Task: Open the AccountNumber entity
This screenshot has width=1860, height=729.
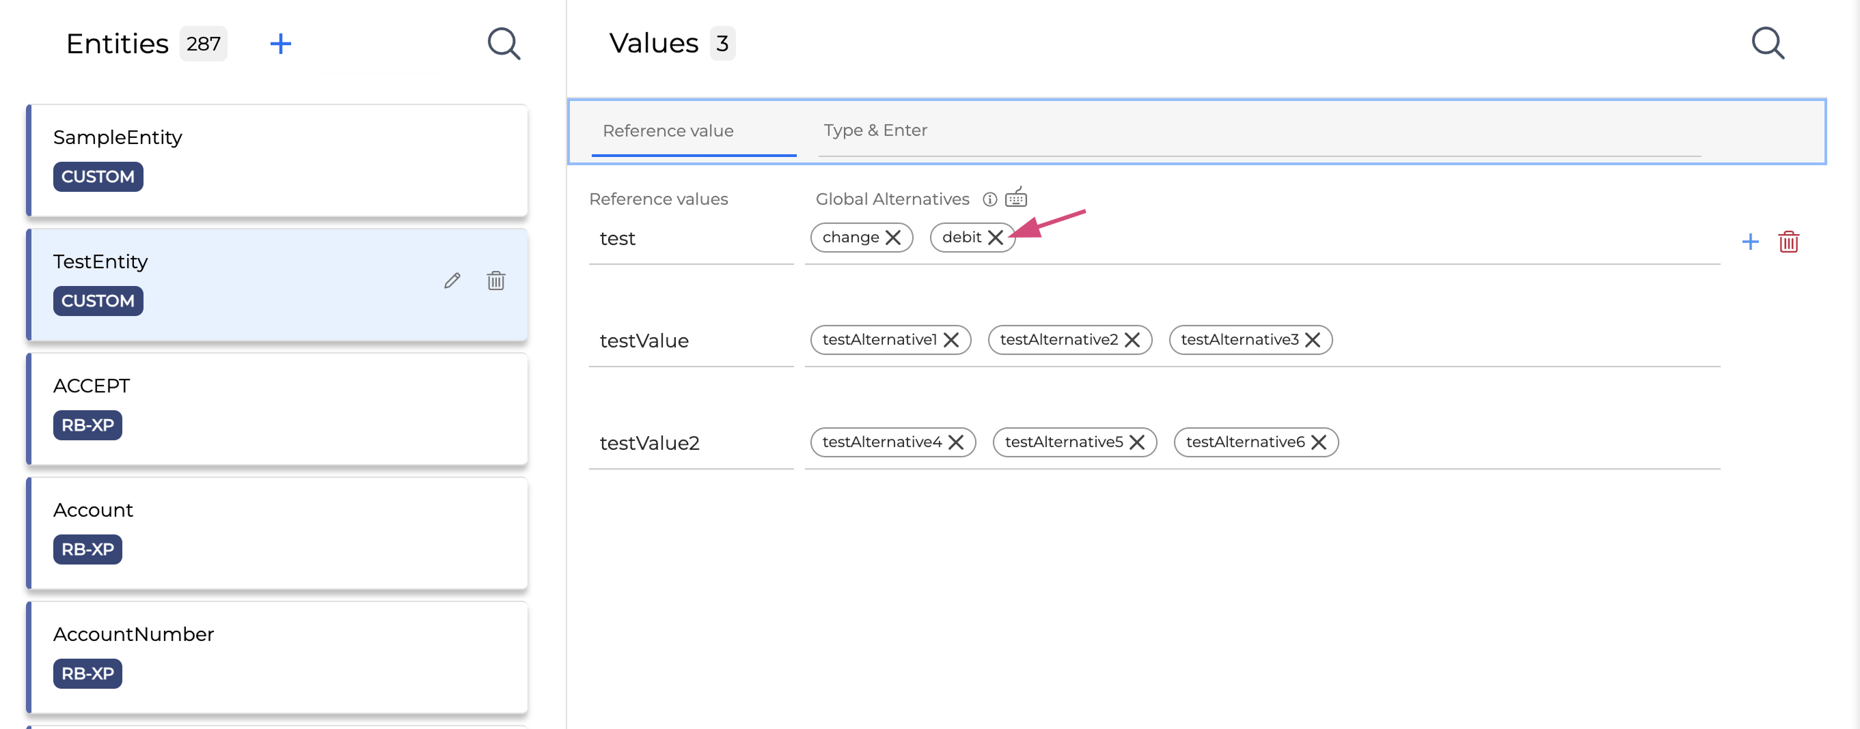Action: [278, 656]
